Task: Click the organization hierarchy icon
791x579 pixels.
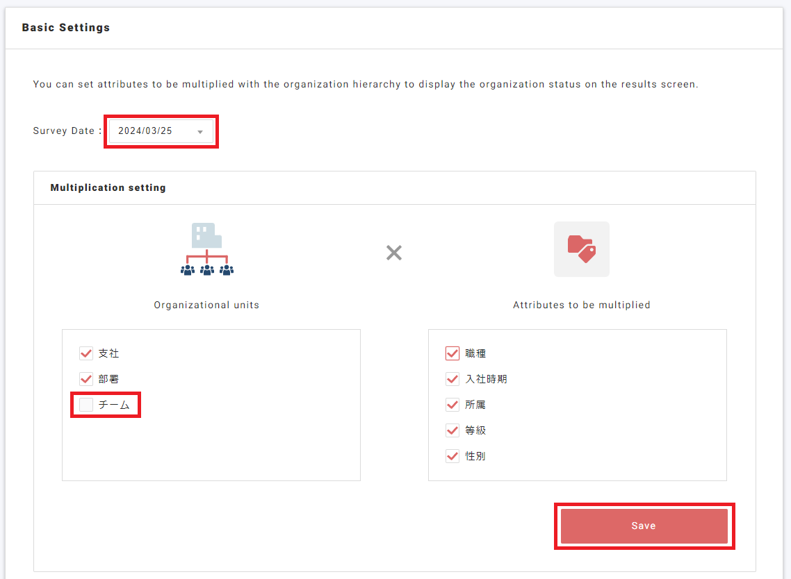Action: tap(206, 250)
